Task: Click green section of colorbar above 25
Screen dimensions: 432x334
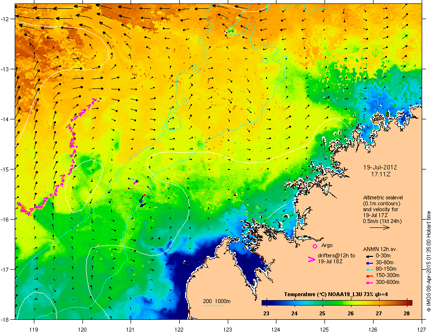Action: [325, 303]
